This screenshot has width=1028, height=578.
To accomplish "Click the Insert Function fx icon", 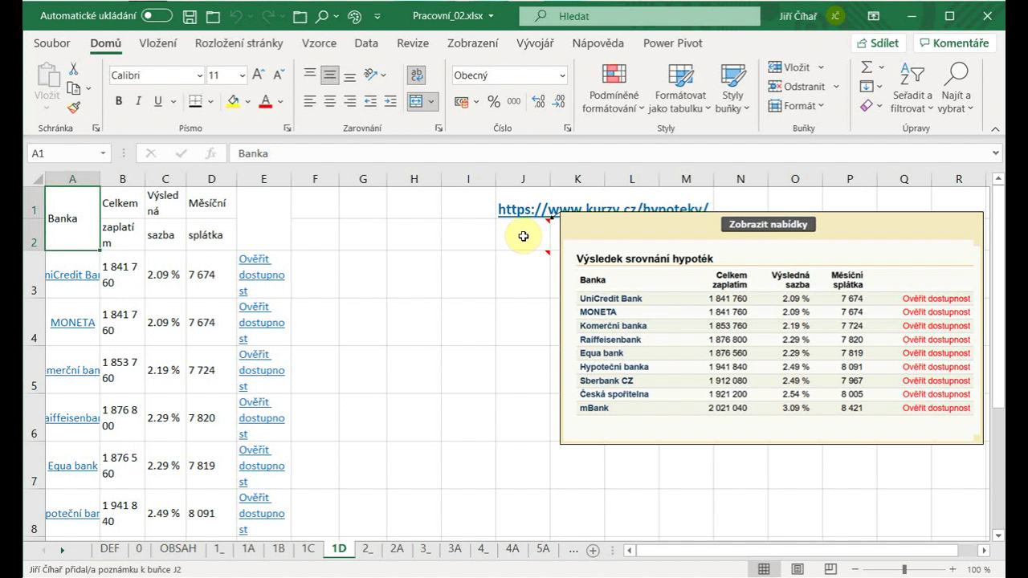I will pyautogui.click(x=211, y=153).
